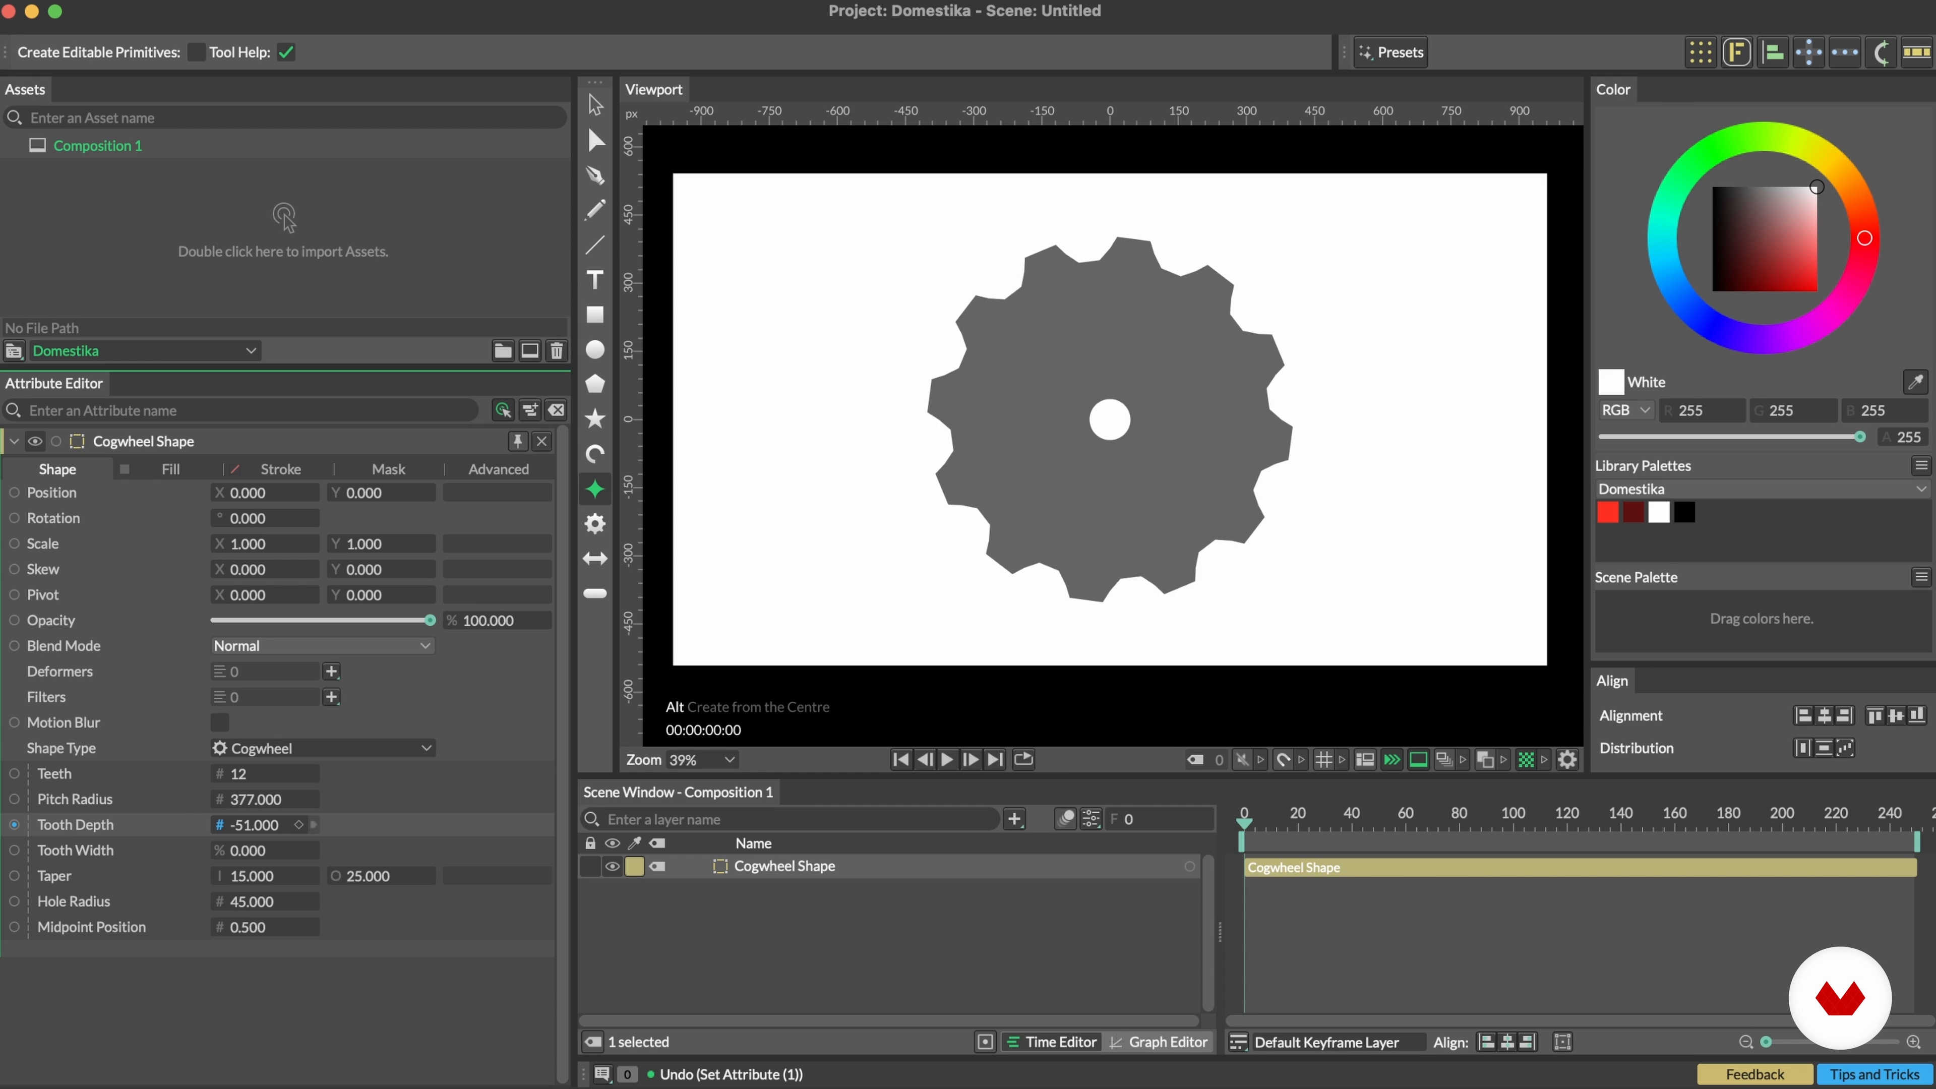Open the message log icon
Image resolution: width=1936 pixels, height=1089 pixels.
coord(602,1075)
